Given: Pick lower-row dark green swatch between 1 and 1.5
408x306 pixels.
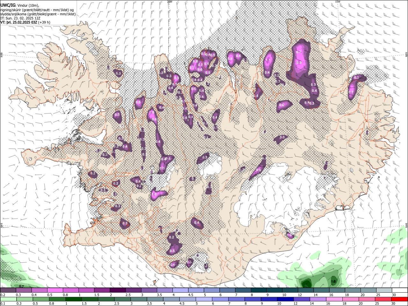Looking at the screenshot, I should point(73,299).
